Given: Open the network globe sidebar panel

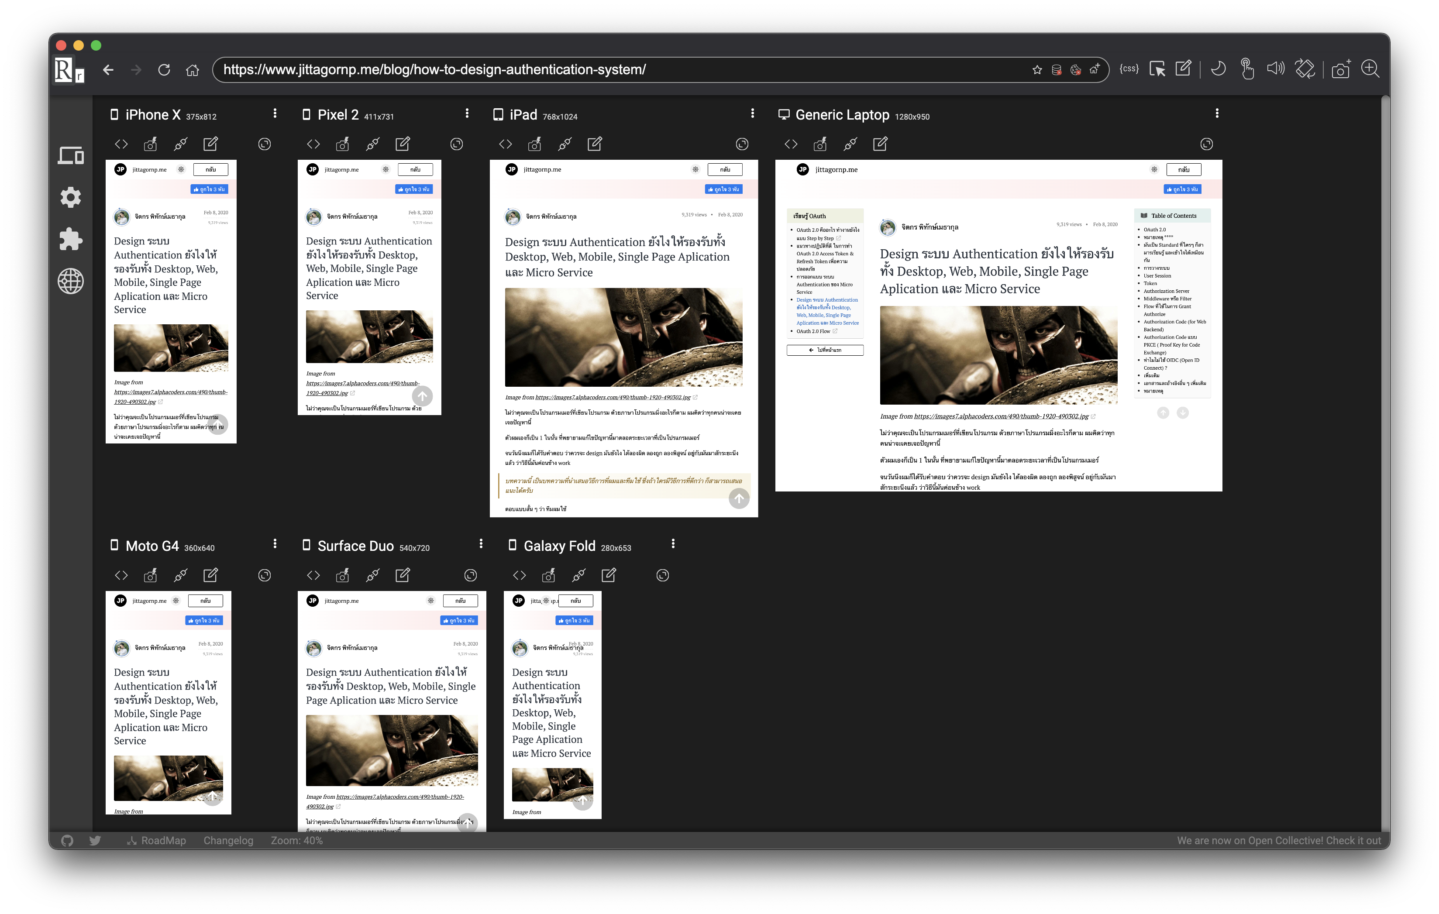Looking at the screenshot, I should 71,281.
